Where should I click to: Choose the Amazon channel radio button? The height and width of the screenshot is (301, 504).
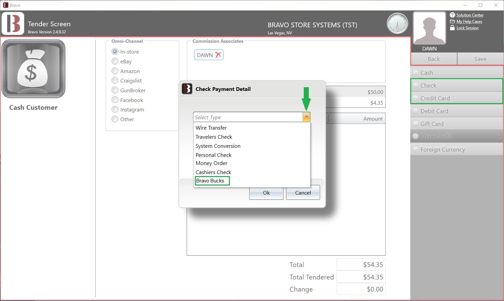pos(115,71)
